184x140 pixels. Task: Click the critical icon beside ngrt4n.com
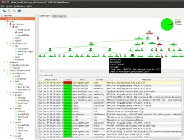click(11, 24)
